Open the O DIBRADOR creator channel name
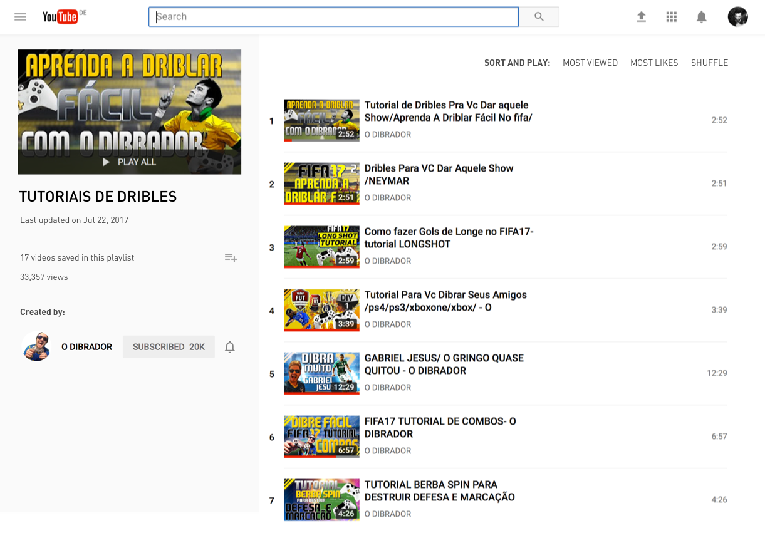Viewport: 765px width, 543px height. pos(86,347)
